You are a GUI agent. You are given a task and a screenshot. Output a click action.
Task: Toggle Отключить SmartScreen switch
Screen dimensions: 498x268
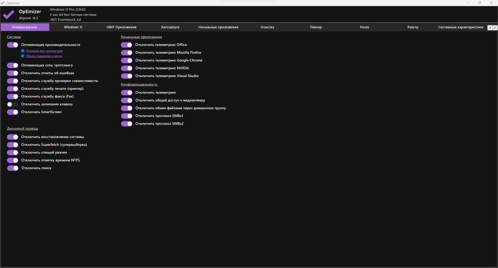tap(13, 112)
